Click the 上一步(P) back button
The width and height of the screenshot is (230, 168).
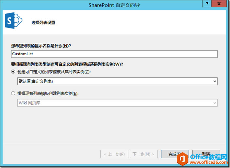coord(114,154)
